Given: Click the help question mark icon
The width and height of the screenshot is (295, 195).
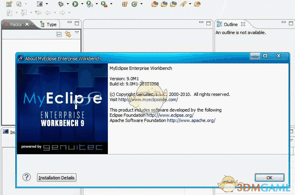Looking at the screenshot, I should (27, 177).
